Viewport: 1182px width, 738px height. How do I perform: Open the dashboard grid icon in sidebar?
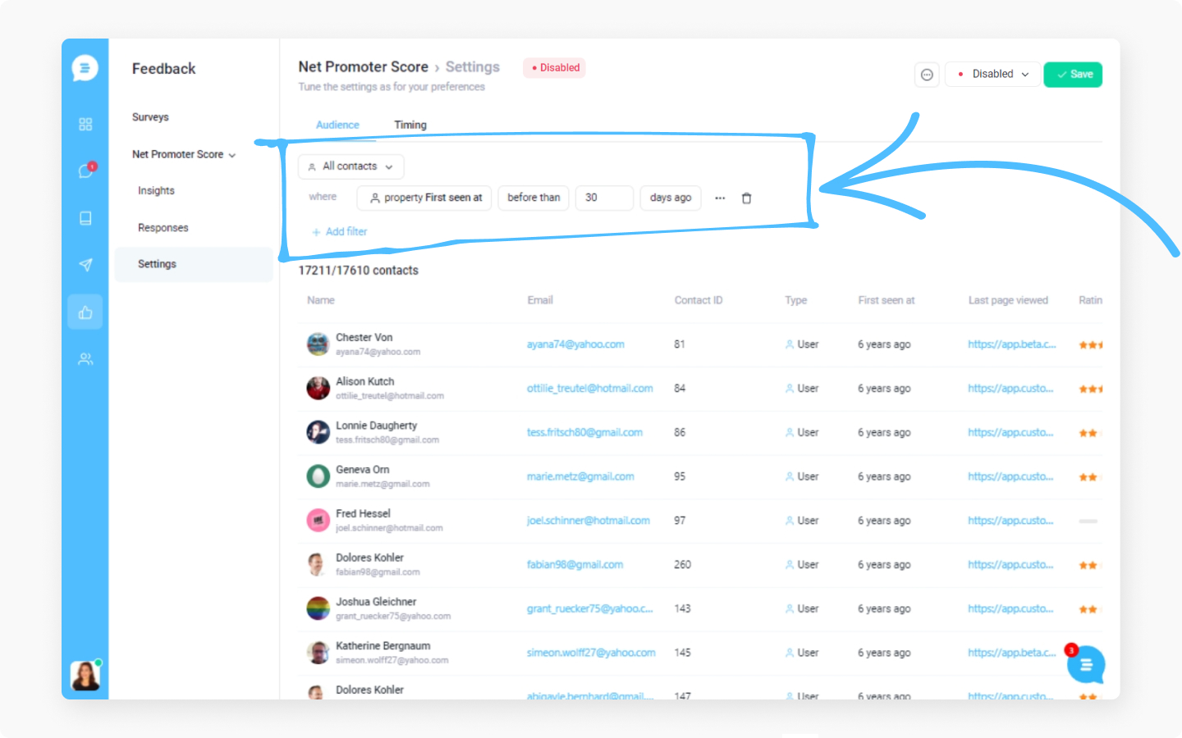pyautogui.click(x=85, y=124)
